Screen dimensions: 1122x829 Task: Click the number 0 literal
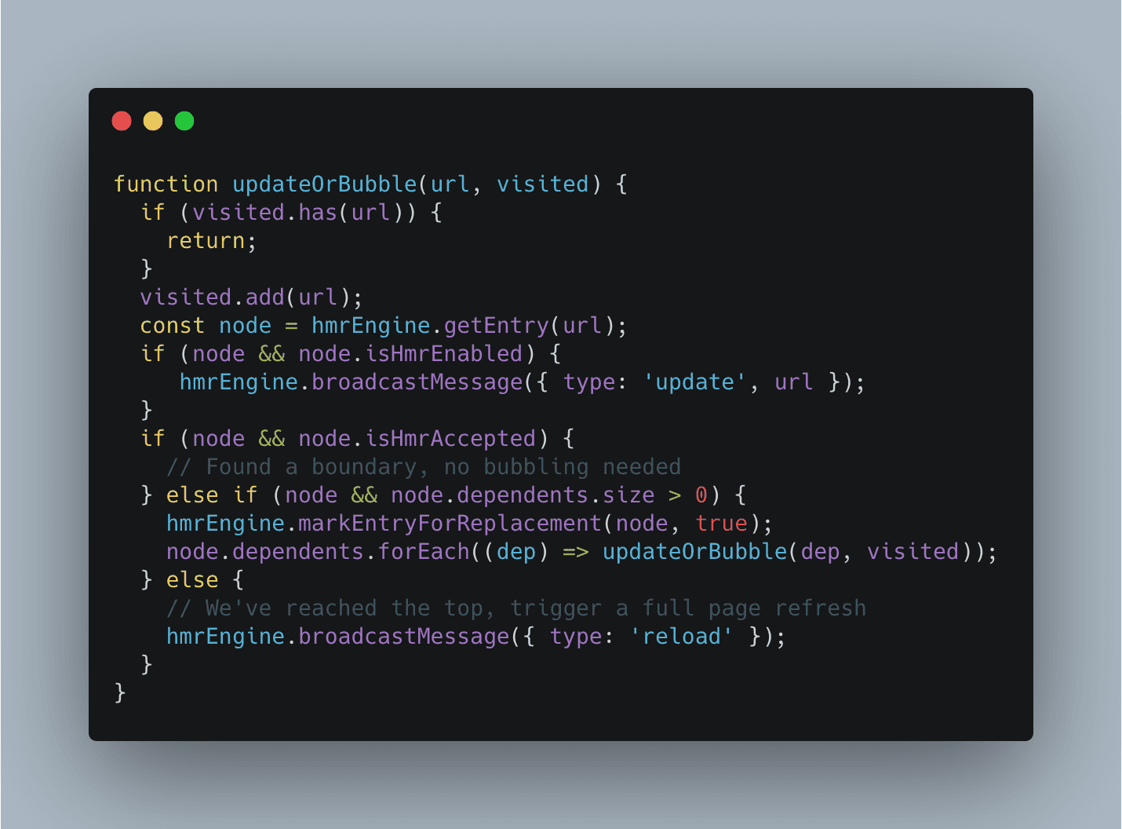(x=701, y=495)
